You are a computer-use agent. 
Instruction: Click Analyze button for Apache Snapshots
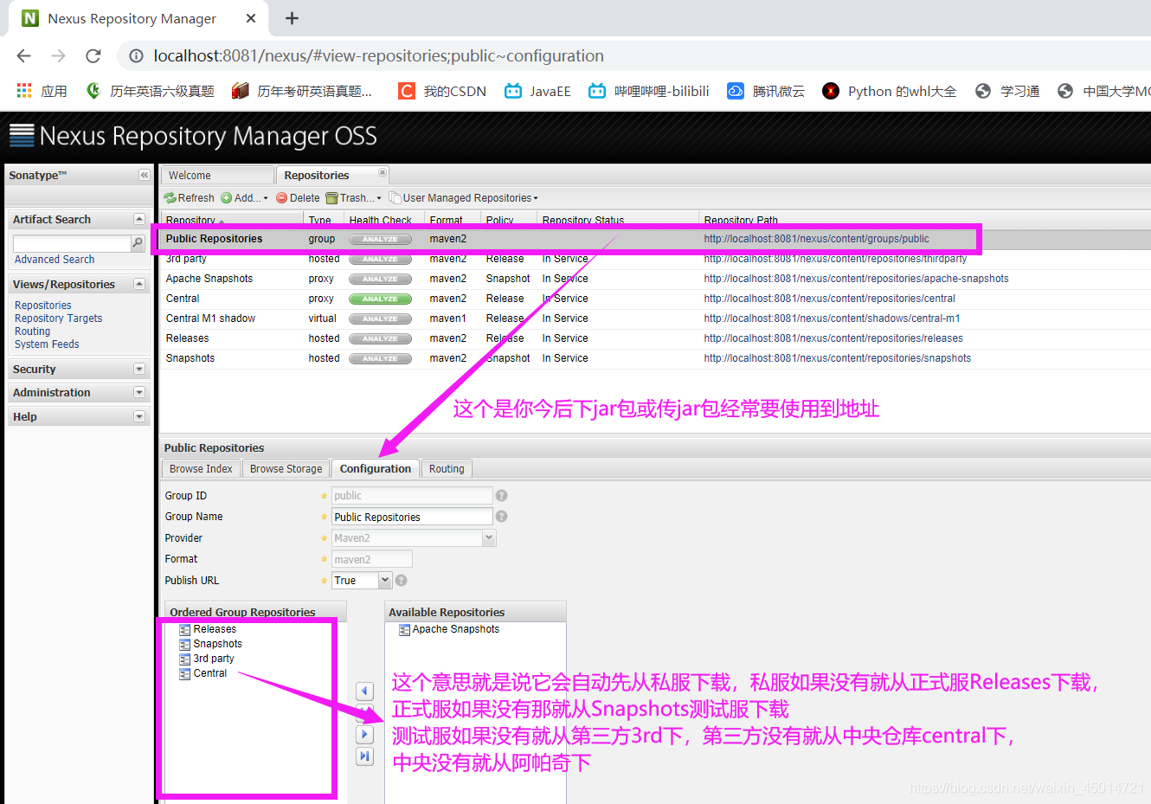[x=380, y=279]
